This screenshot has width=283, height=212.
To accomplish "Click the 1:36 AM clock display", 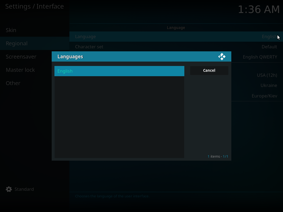I will (259, 9).
